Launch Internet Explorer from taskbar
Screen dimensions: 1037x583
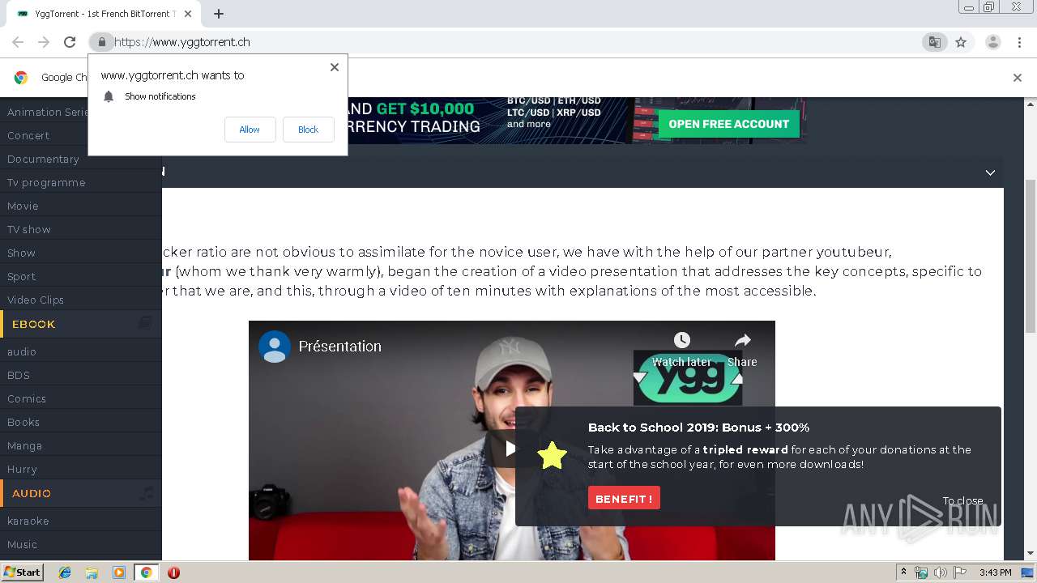click(65, 572)
